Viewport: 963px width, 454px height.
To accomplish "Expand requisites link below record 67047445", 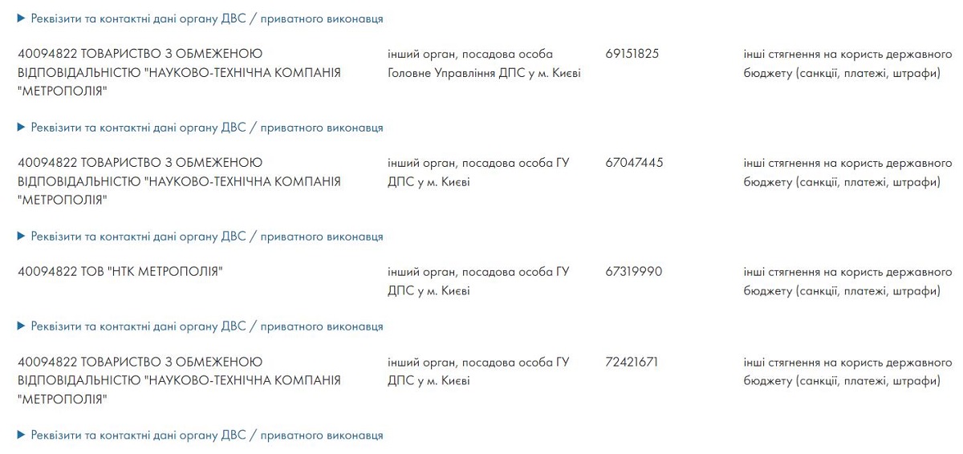I will pyautogui.click(x=206, y=237).
